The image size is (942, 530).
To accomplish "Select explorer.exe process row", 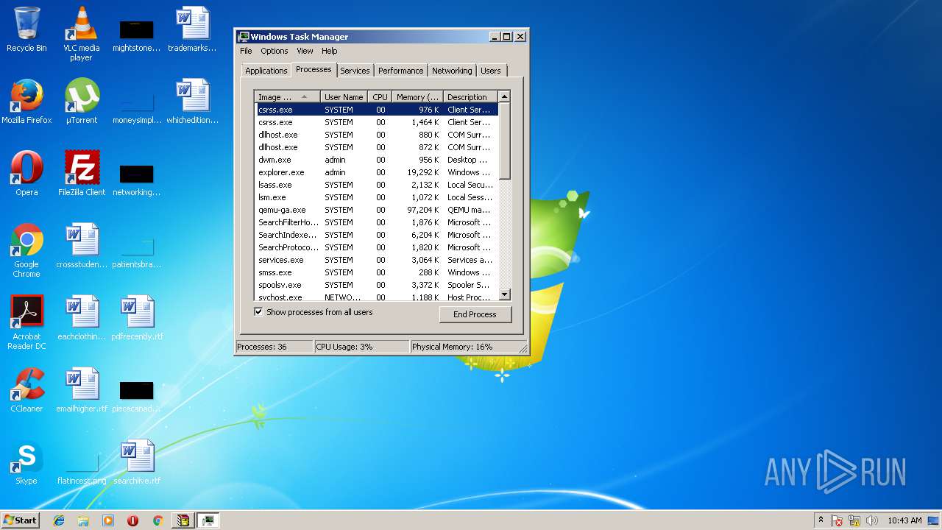I will pyautogui.click(x=377, y=172).
